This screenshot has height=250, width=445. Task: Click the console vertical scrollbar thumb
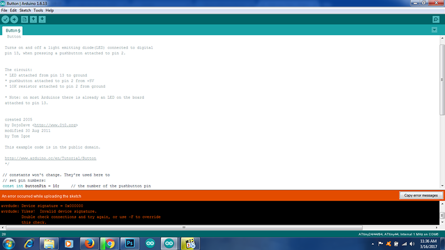pyautogui.click(x=442, y=216)
